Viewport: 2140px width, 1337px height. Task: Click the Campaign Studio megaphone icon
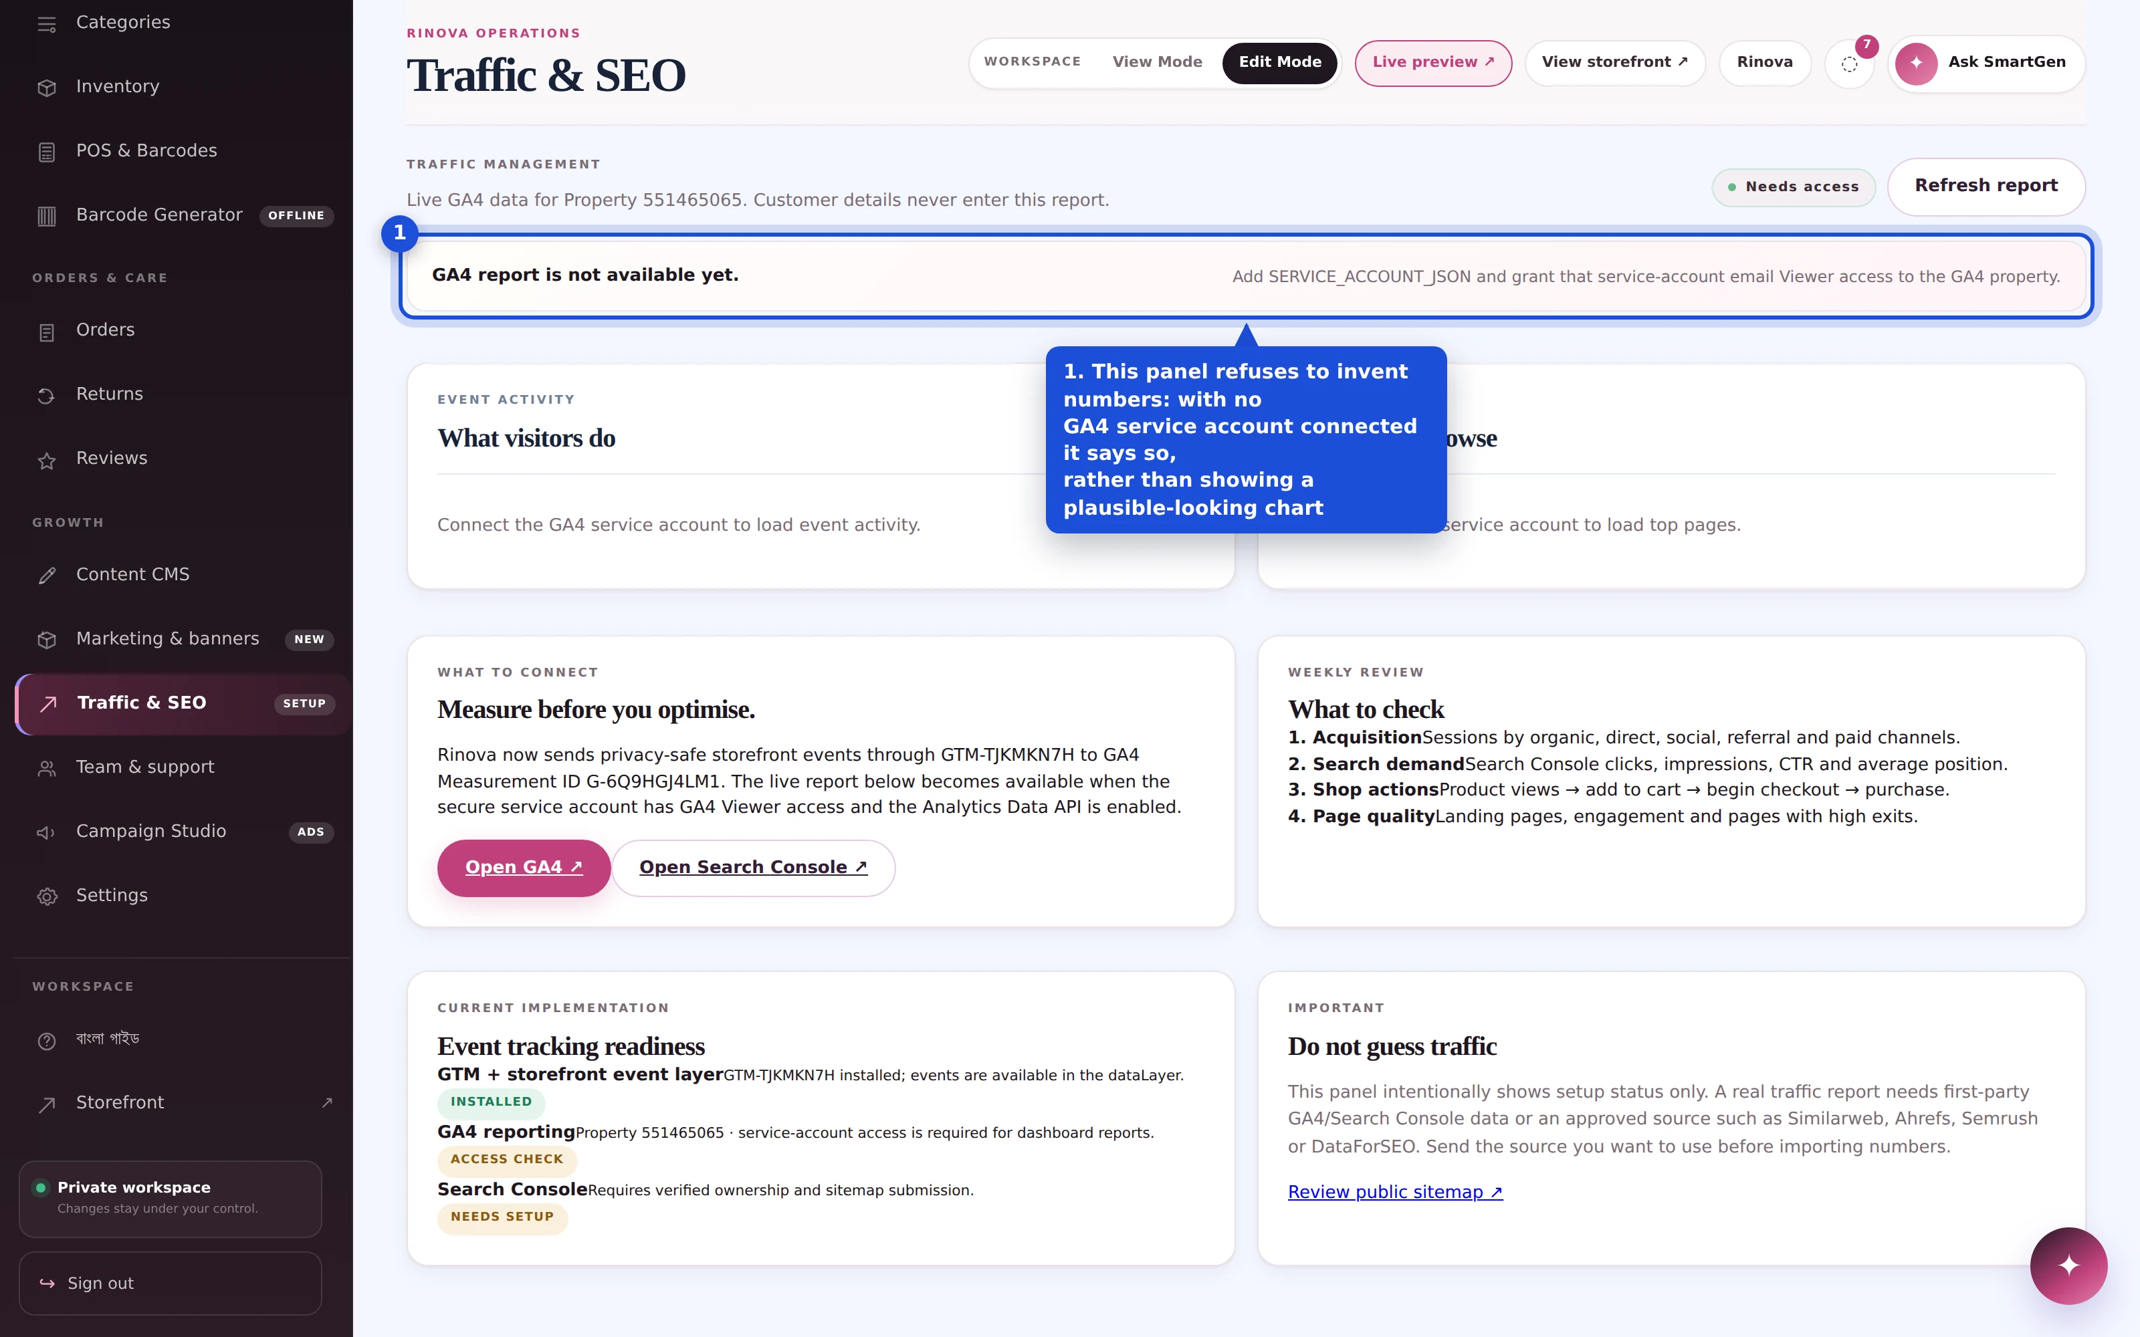pyautogui.click(x=47, y=832)
